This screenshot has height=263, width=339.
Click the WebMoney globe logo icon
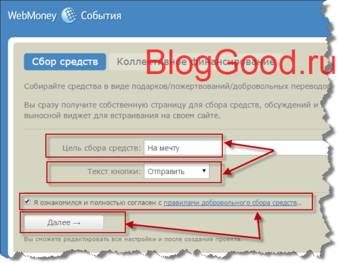tap(69, 15)
